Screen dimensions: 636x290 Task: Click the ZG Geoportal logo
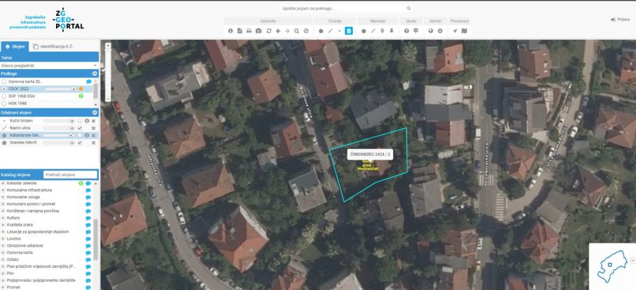68,19
